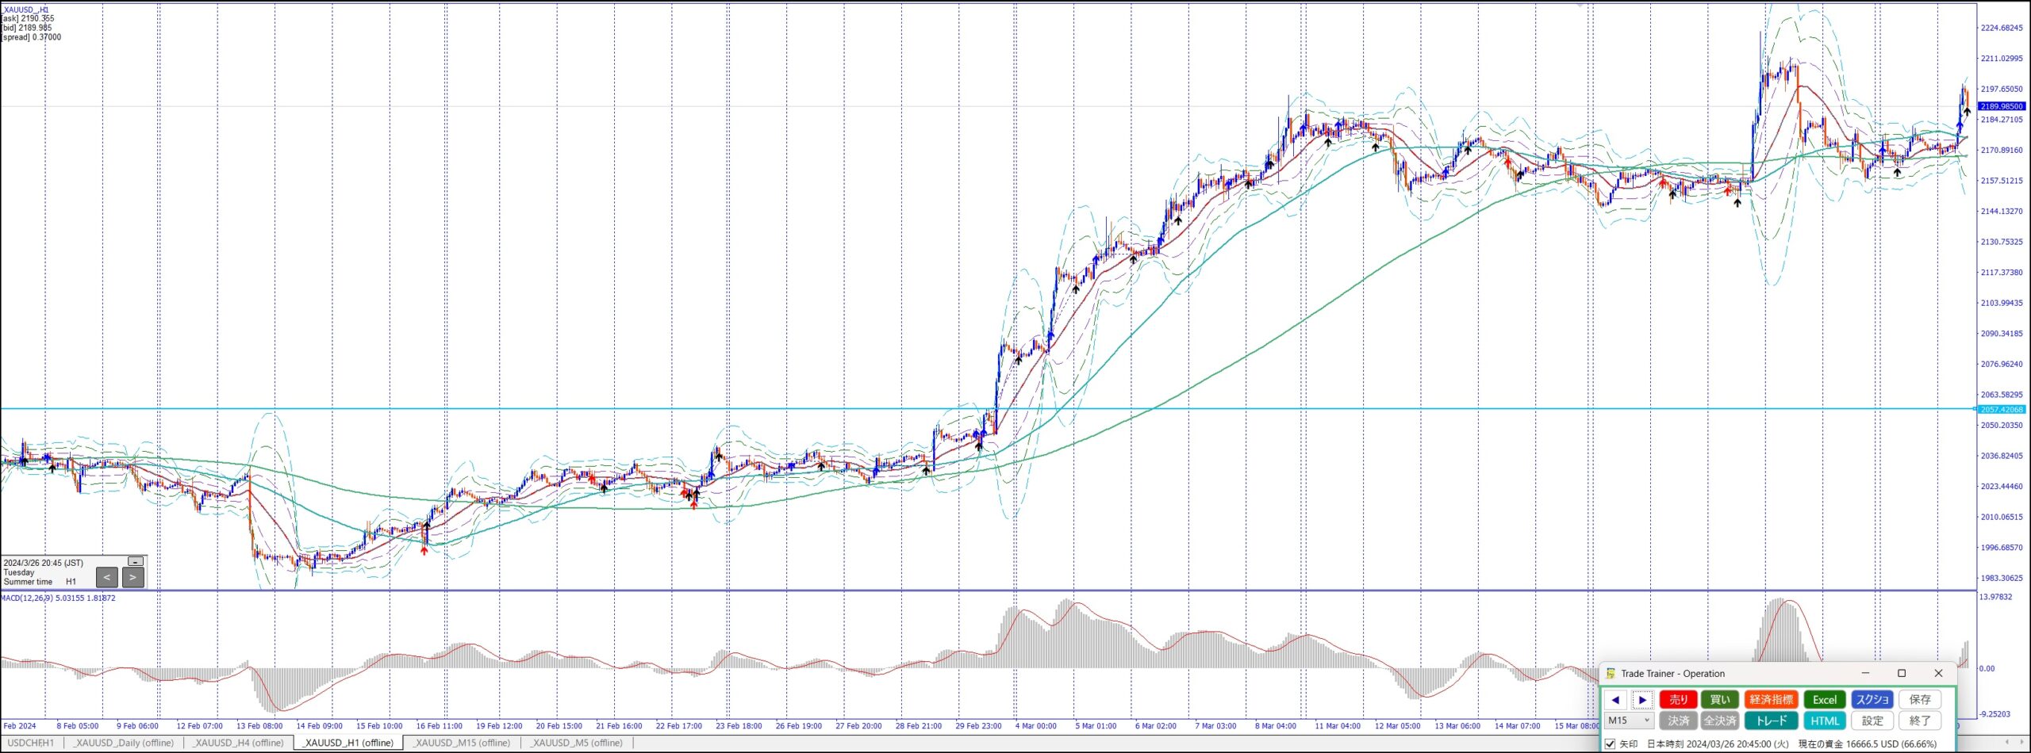This screenshot has width=2031, height=753.
Task: Click the gray '<' button in time panel
Action: tap(106, 578)
